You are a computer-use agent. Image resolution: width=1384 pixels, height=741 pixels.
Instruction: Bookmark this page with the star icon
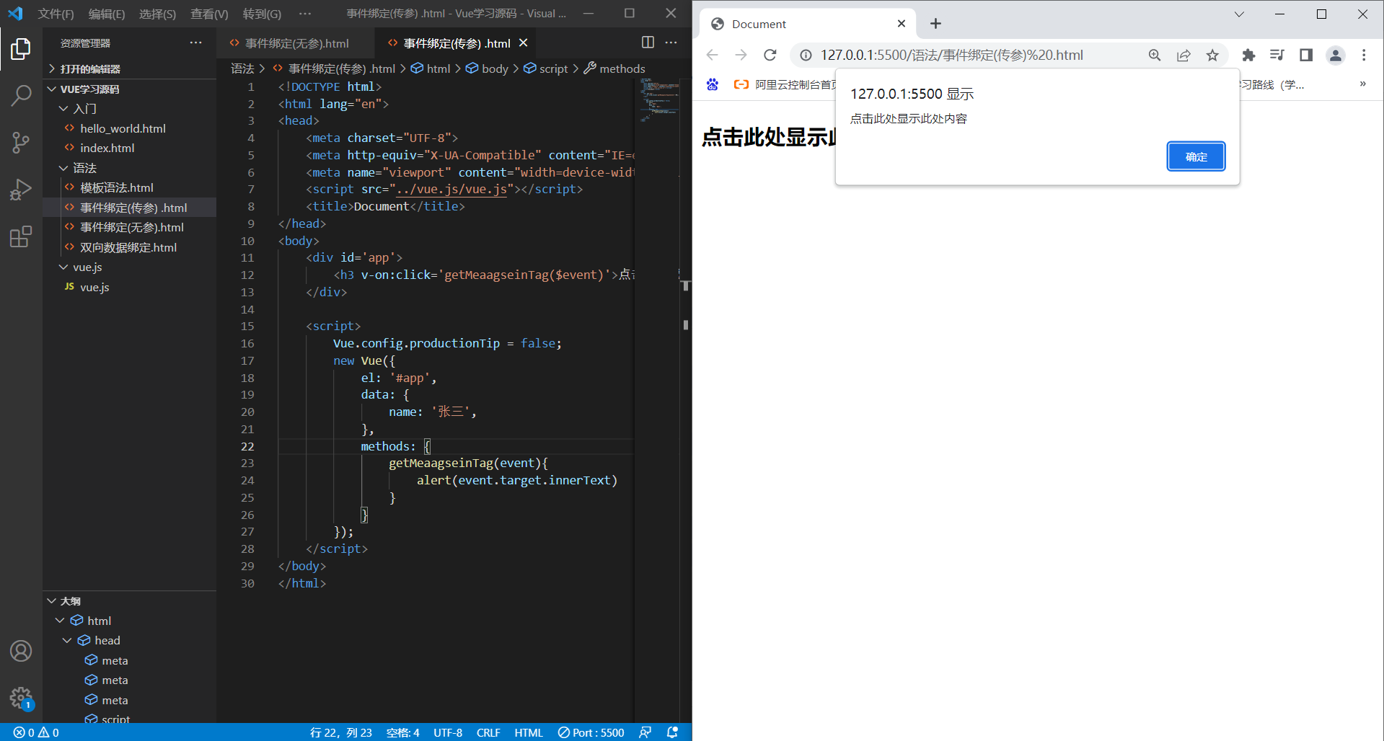pos(1212,55)
